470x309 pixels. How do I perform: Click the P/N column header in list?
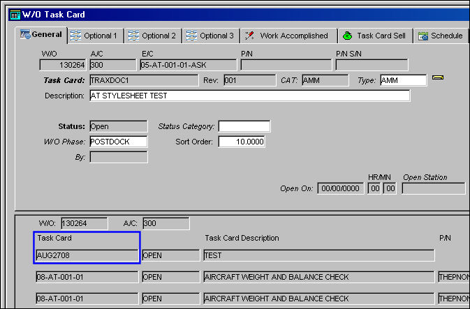coord(445,238)
